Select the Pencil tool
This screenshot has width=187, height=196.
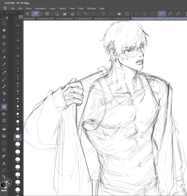point(4,80)
